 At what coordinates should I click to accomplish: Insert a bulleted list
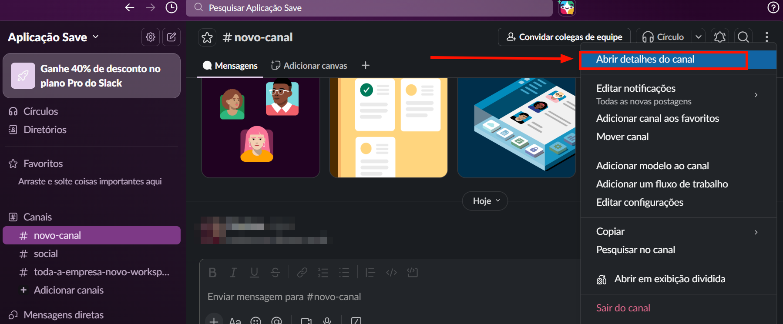(x=344, y=273)
